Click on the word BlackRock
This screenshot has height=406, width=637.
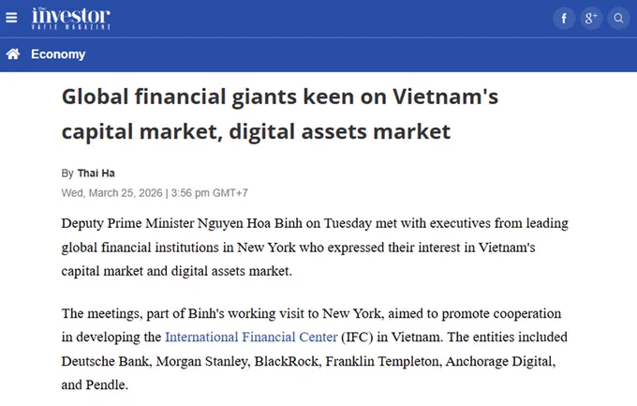287,361
